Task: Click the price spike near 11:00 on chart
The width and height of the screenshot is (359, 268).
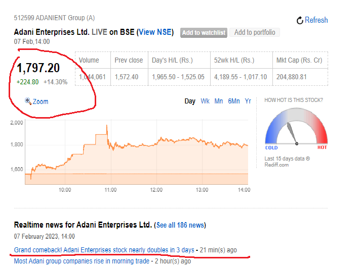Action: [x=107, y=128]
